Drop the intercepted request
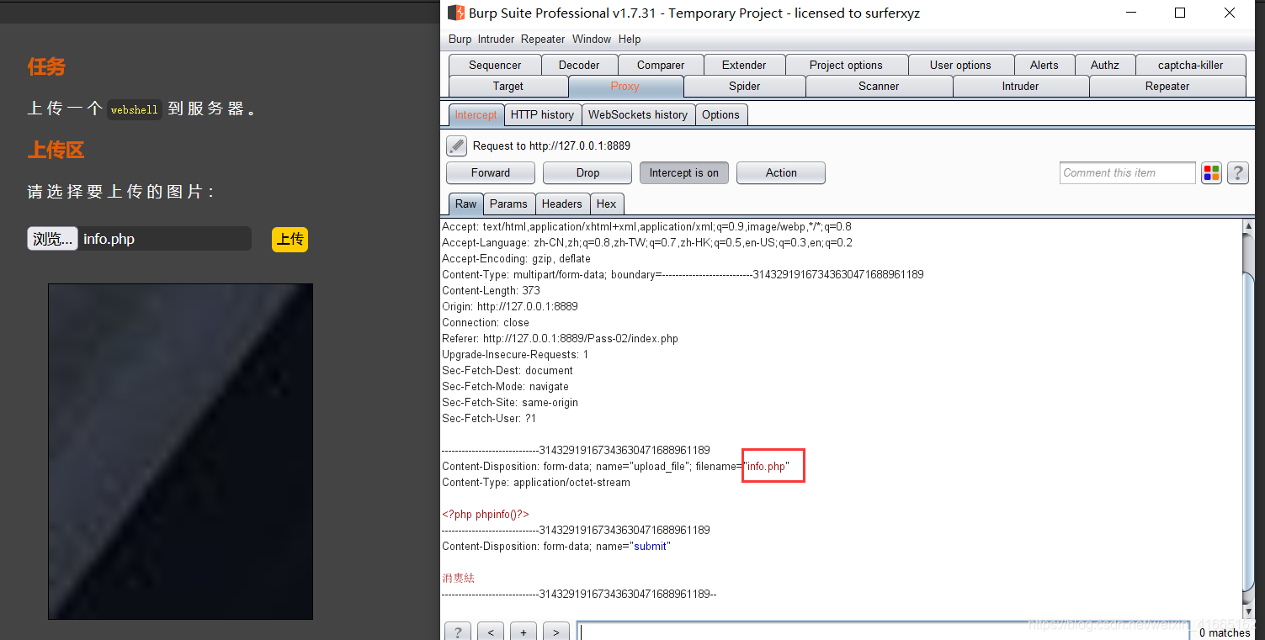This screenshot has width=1265, height=640. click(x=587, y=172)
